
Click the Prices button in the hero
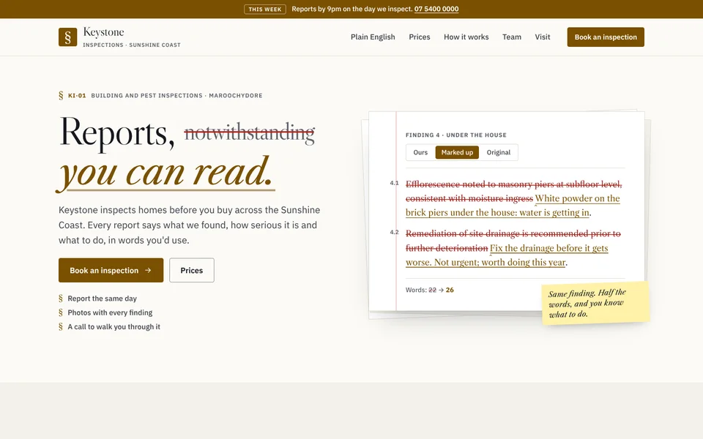(x=191, y=270)
